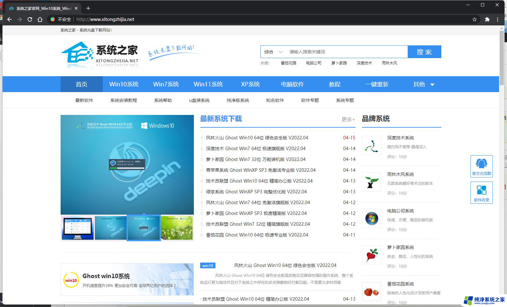Expand the 其他 navigation dropdown

[x=424, y=84]
